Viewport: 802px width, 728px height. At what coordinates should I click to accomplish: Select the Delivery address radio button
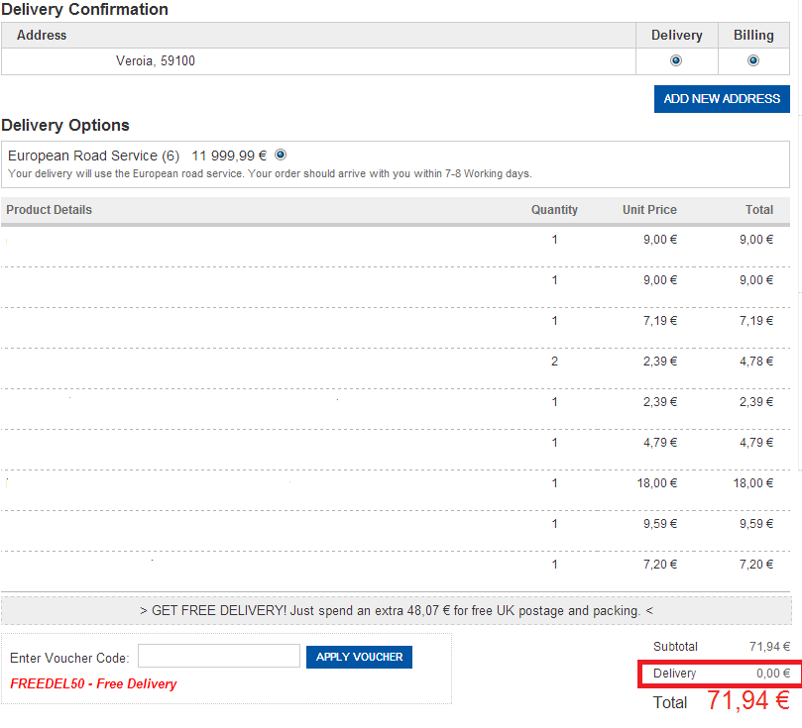(676, 60)
